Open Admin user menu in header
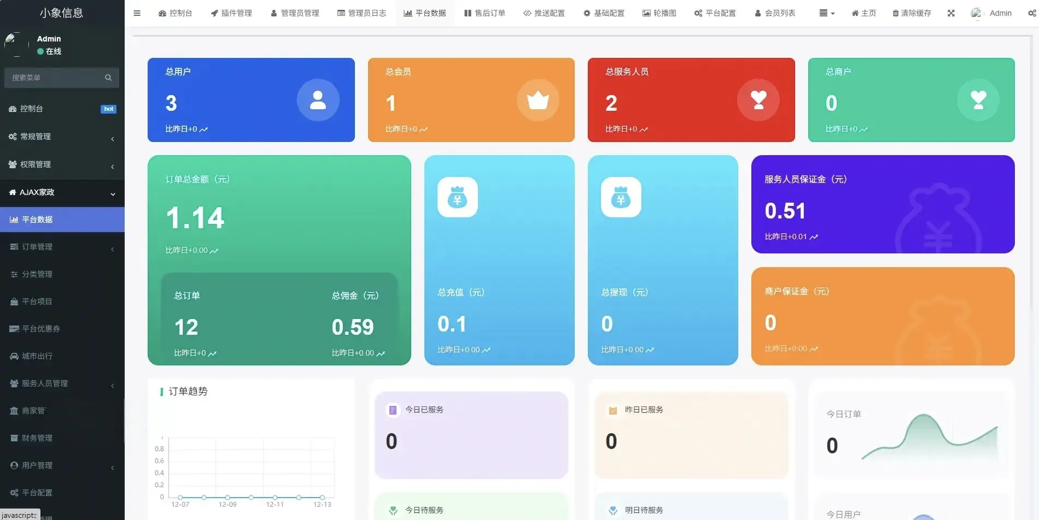 pos(991,13)
